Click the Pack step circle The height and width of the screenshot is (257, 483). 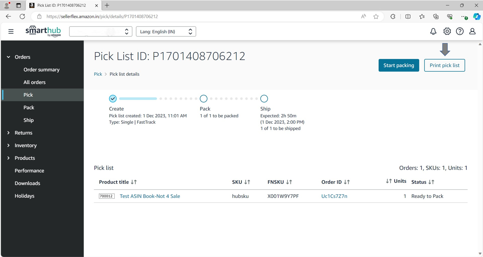203,99
